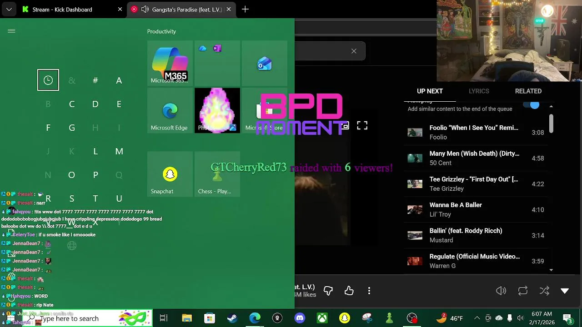
Task: Open the Snapchat Start menu tile
Action: 170,174
